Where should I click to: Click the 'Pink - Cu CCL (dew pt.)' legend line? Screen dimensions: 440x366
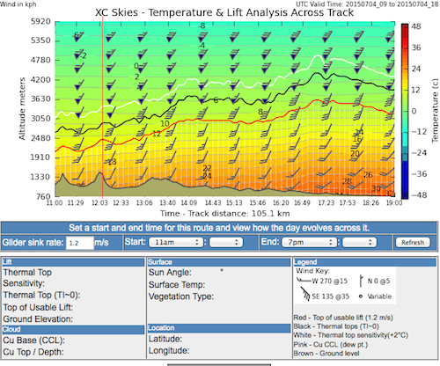pyautogui.click(x=331, y=345)
